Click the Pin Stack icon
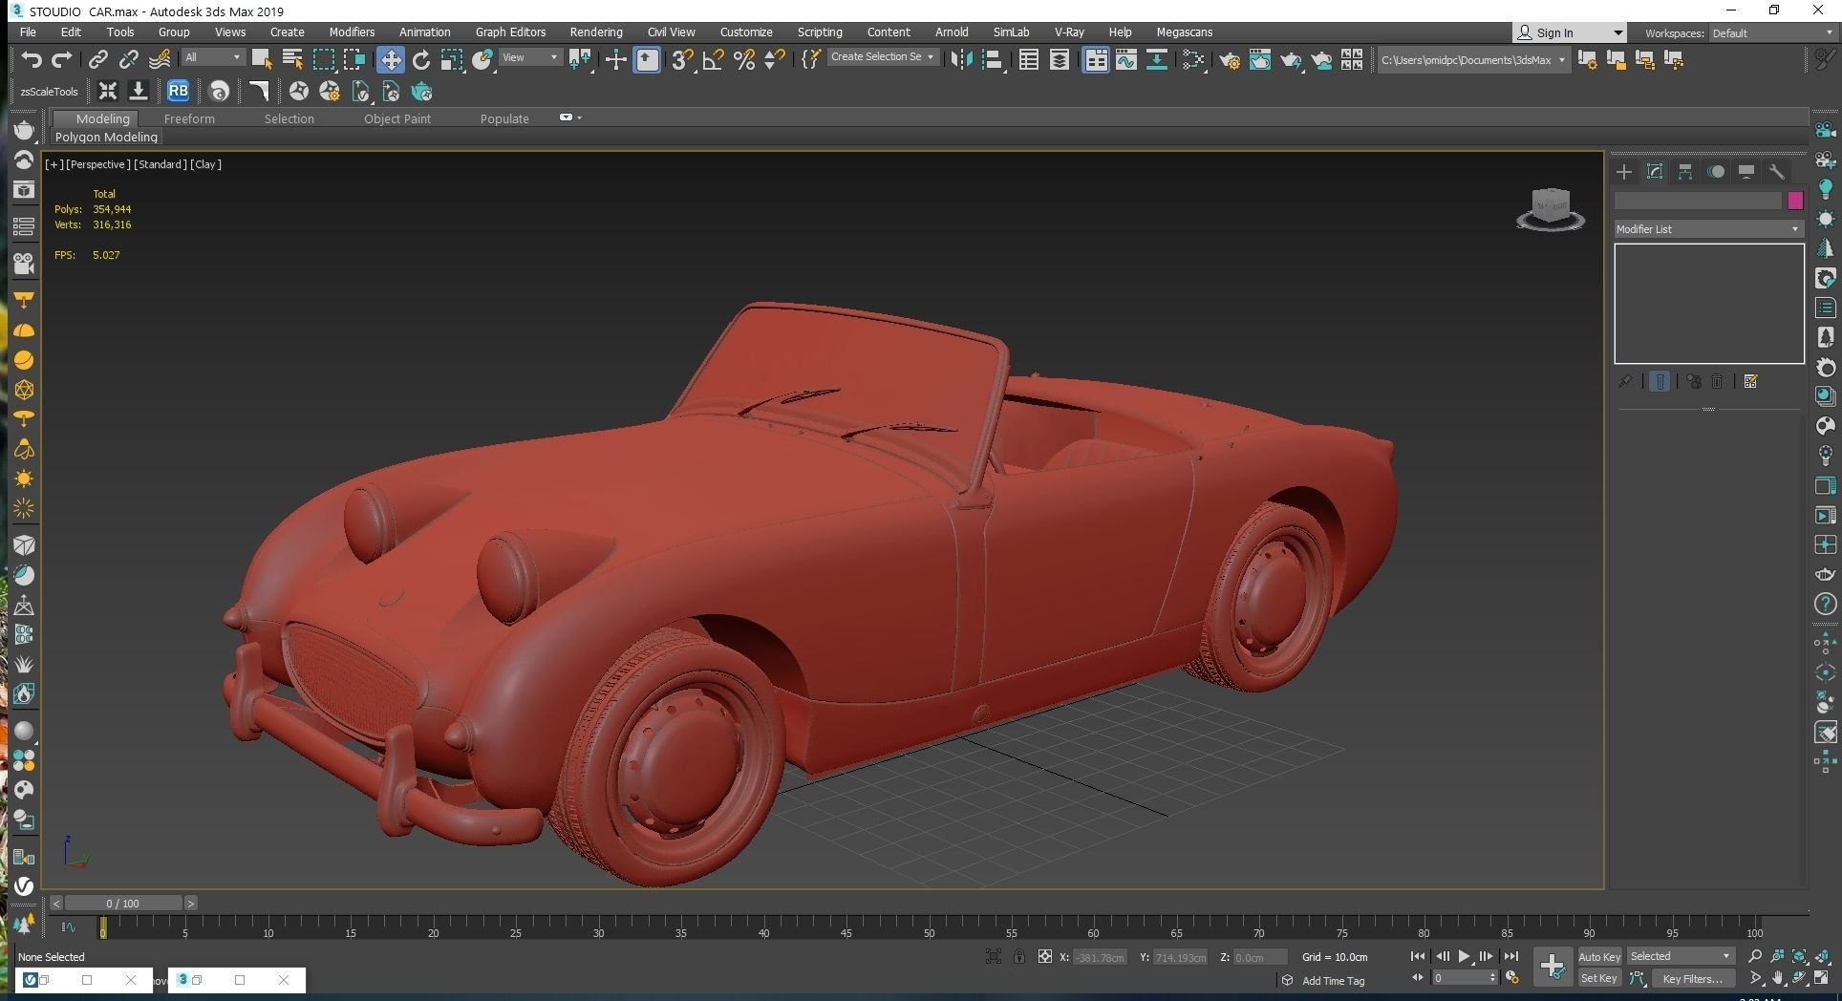This screenshot has height=1001, width=1842. 1625,381
